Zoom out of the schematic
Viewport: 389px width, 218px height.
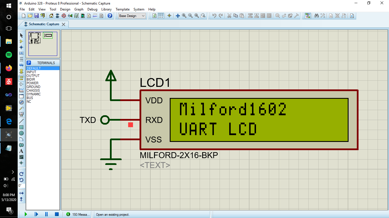[x=190, y=16]
